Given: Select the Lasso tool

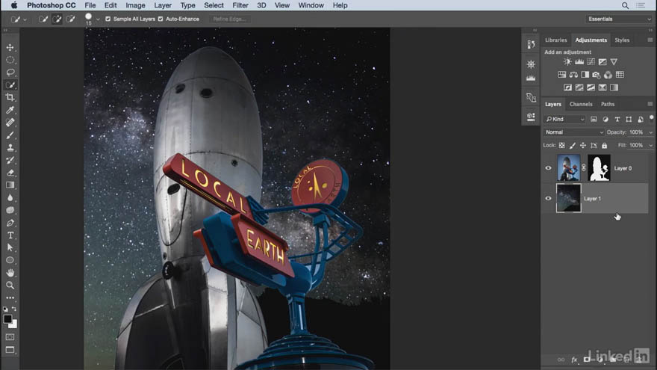Looking at the screenshot, I should coord(10,73).
